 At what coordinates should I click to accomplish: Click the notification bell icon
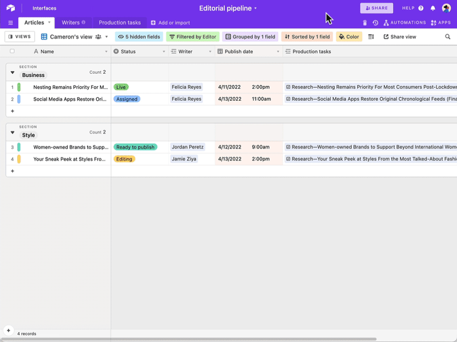[433, 8]
